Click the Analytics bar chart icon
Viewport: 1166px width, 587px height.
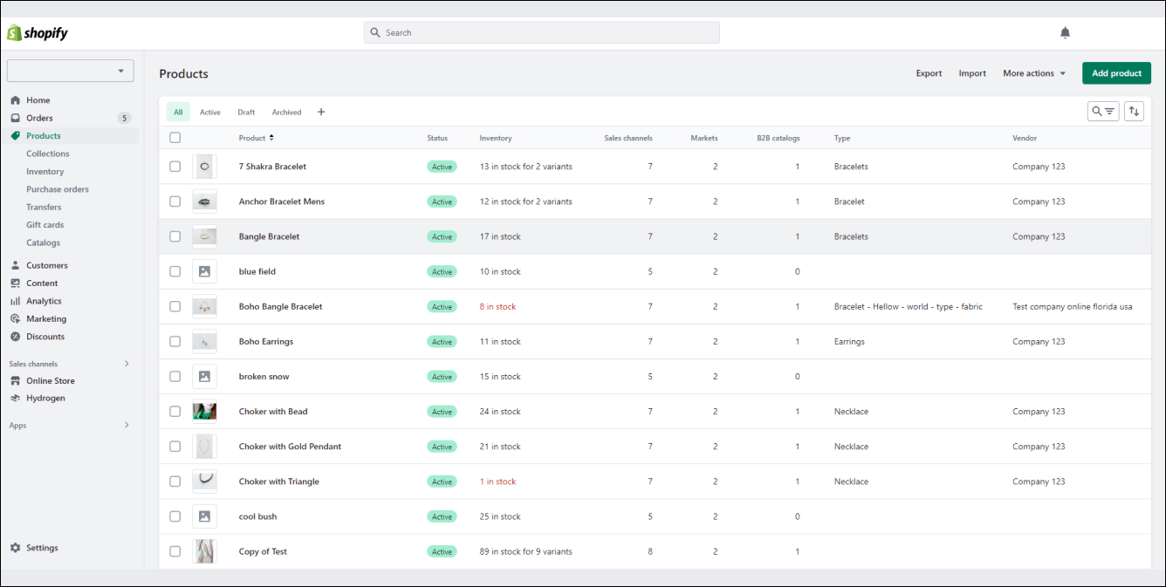point(15,301)
